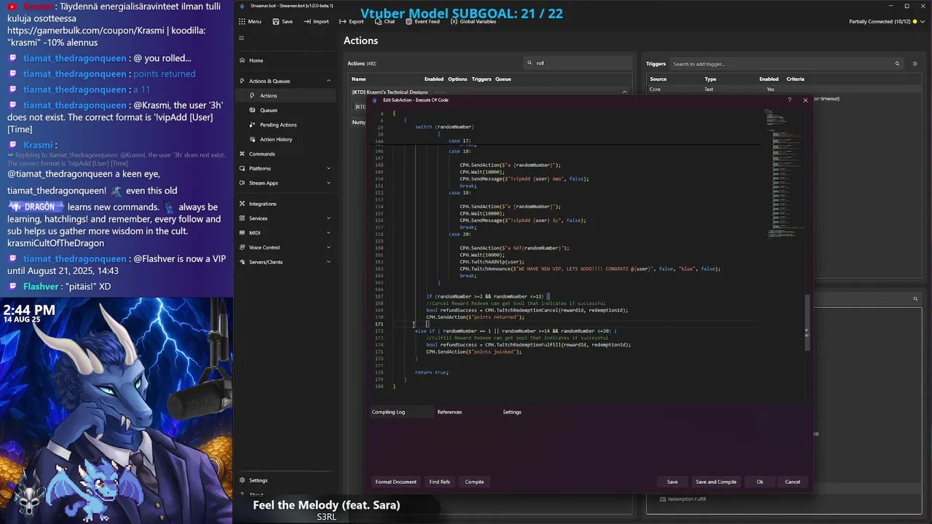
Task: Expand the Stream Apps section
Action: pos(285,183)
